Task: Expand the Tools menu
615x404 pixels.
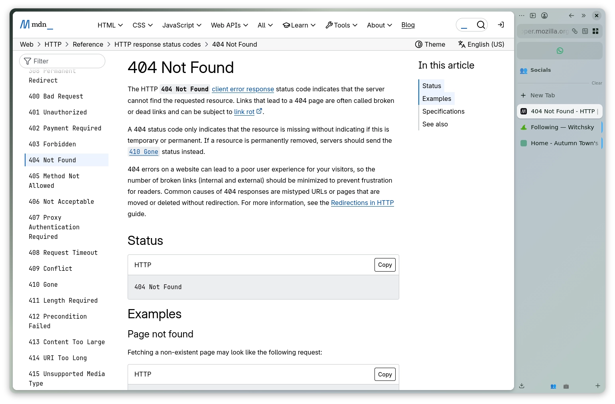Action: point(341,25)
